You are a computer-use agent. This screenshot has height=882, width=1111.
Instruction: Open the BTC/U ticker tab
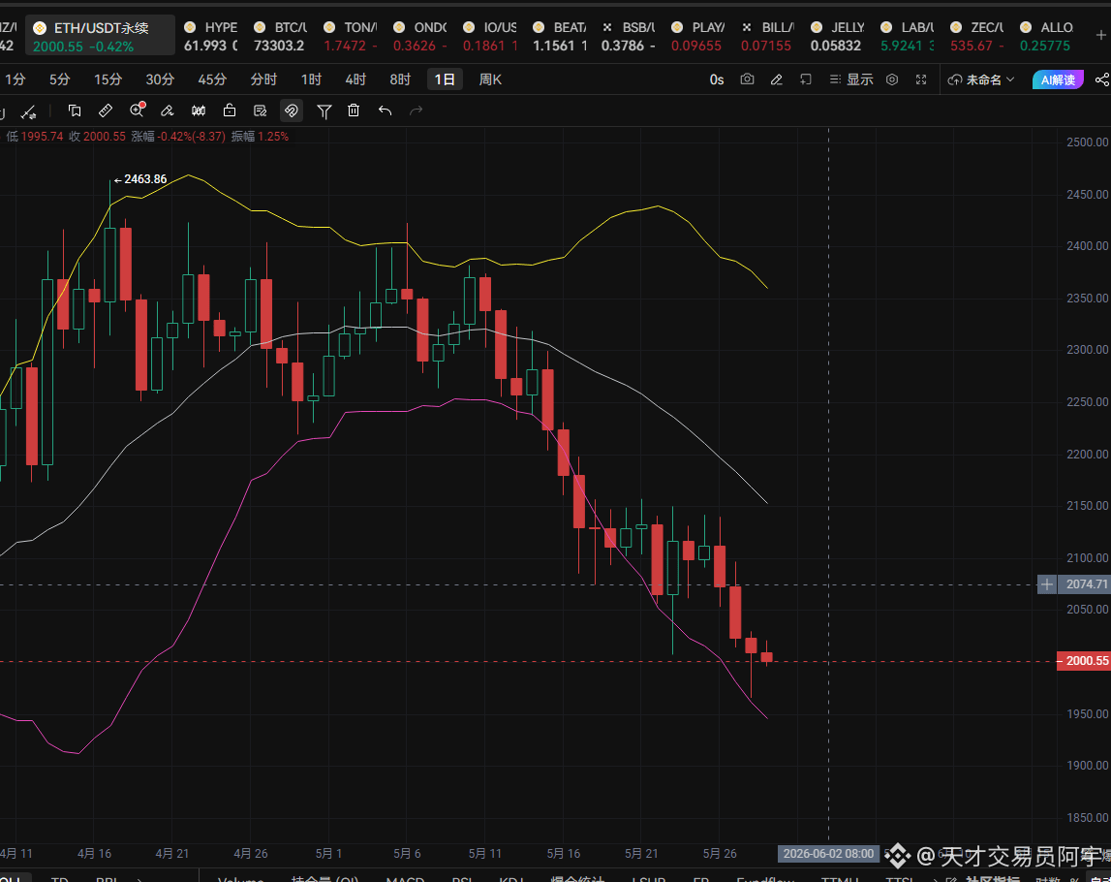[280, 36]
